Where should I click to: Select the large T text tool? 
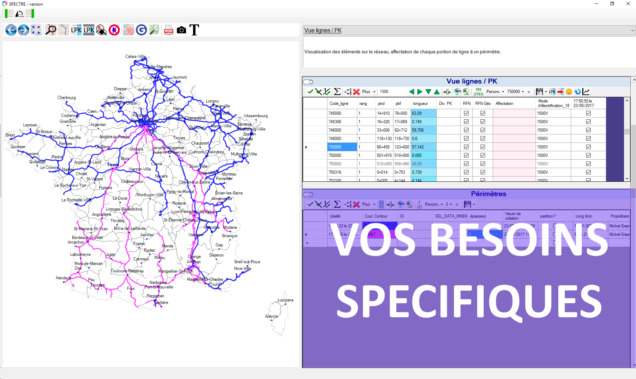click(x=194, y=30)
